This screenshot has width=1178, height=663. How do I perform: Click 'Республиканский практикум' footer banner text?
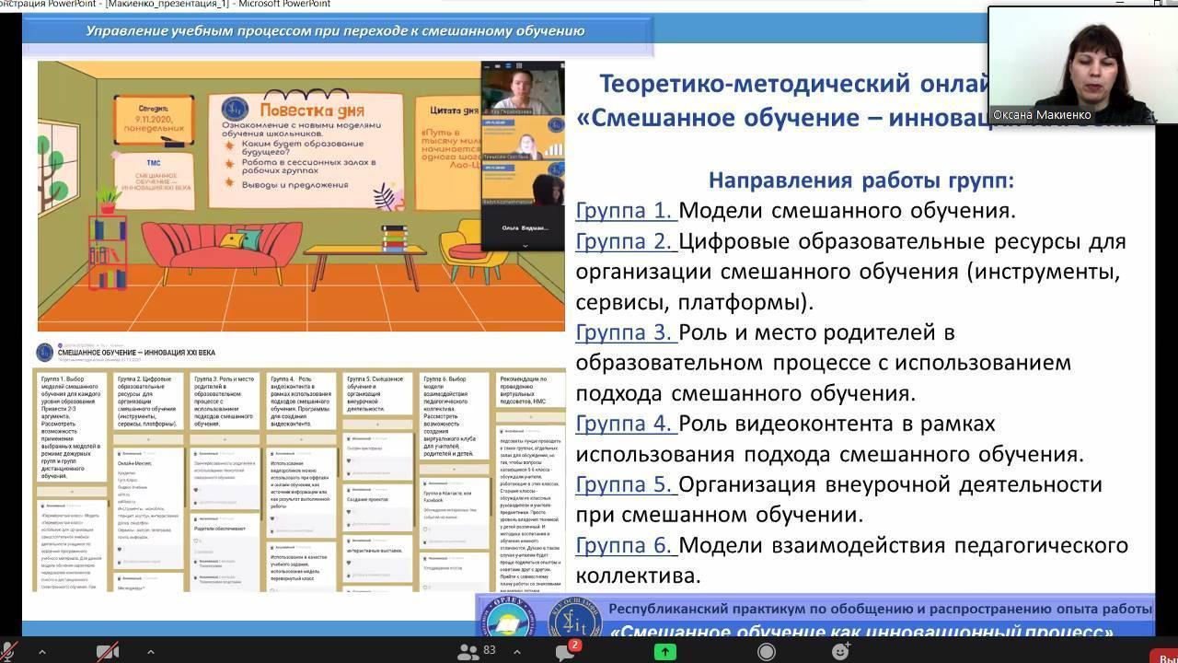click(880, 609)
